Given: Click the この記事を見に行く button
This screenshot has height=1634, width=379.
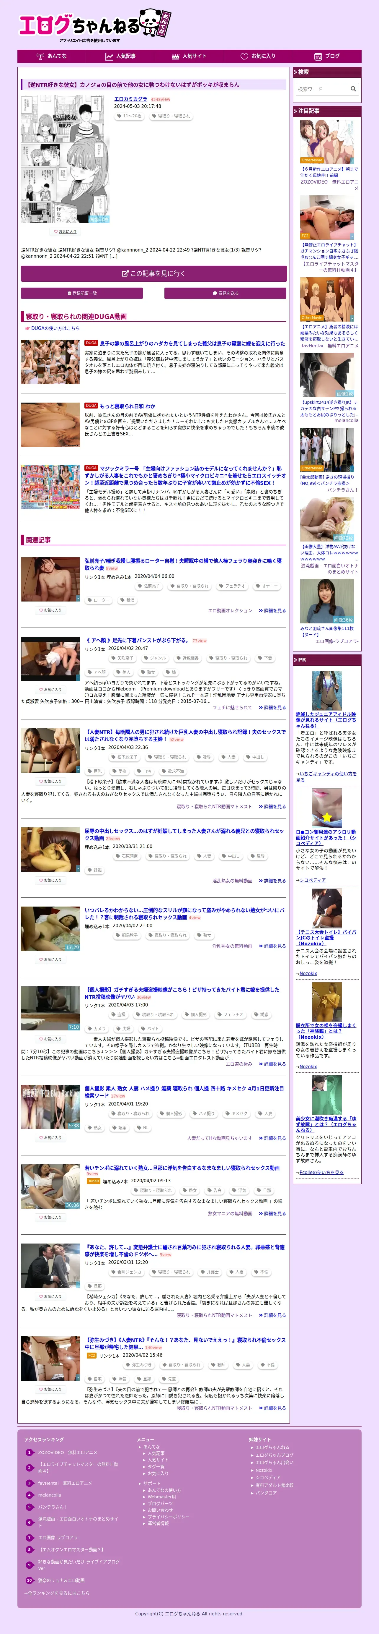Looking at the screenshot, I should [x=153, y=273].
